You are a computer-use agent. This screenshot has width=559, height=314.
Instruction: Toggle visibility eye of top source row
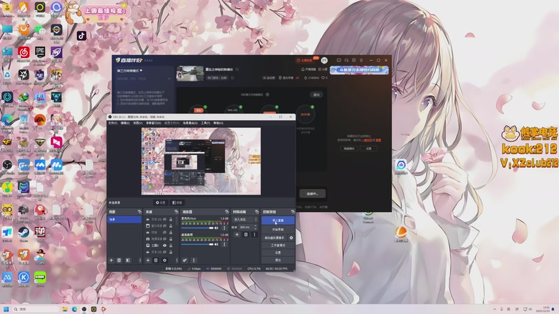165,219
